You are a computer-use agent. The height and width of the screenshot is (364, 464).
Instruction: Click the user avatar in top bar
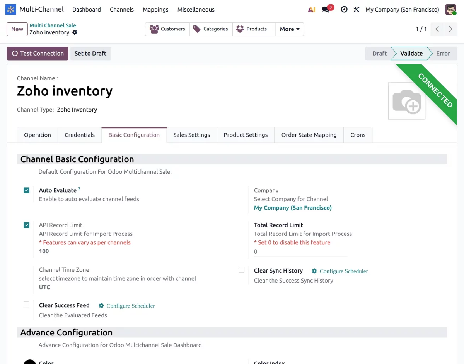(x=450, y=9)
